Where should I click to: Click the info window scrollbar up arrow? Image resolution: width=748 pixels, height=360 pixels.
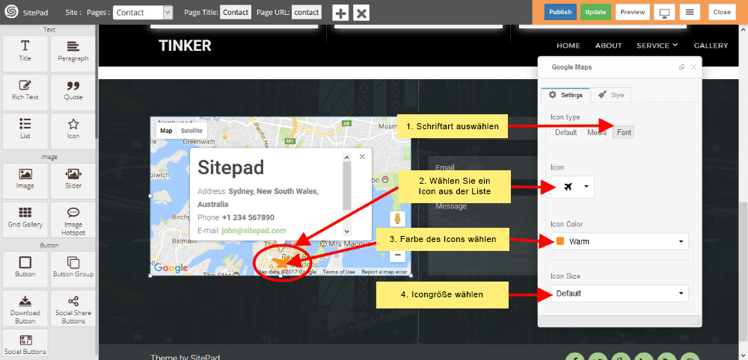347,157
